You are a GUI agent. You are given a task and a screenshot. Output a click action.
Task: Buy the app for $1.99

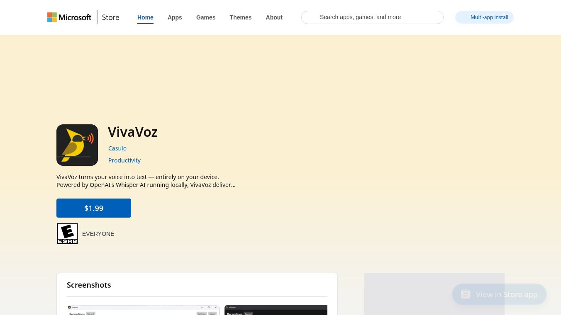tap(94, 208)
